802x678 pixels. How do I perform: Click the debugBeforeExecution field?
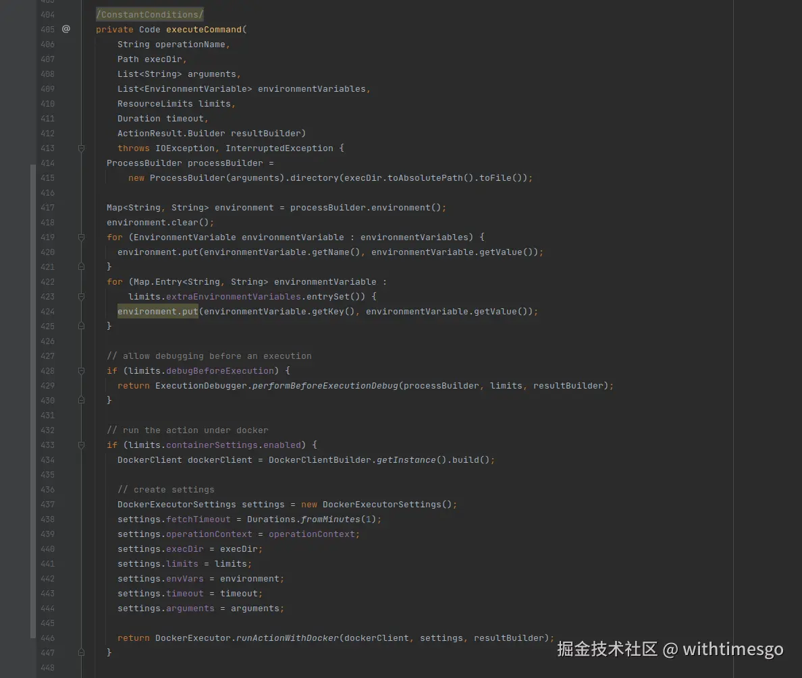point(220,370)
